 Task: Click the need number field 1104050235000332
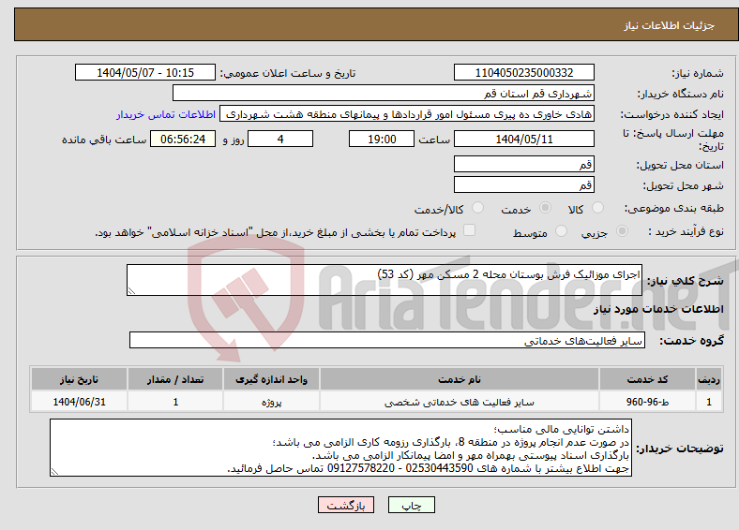tap(523, 72)
